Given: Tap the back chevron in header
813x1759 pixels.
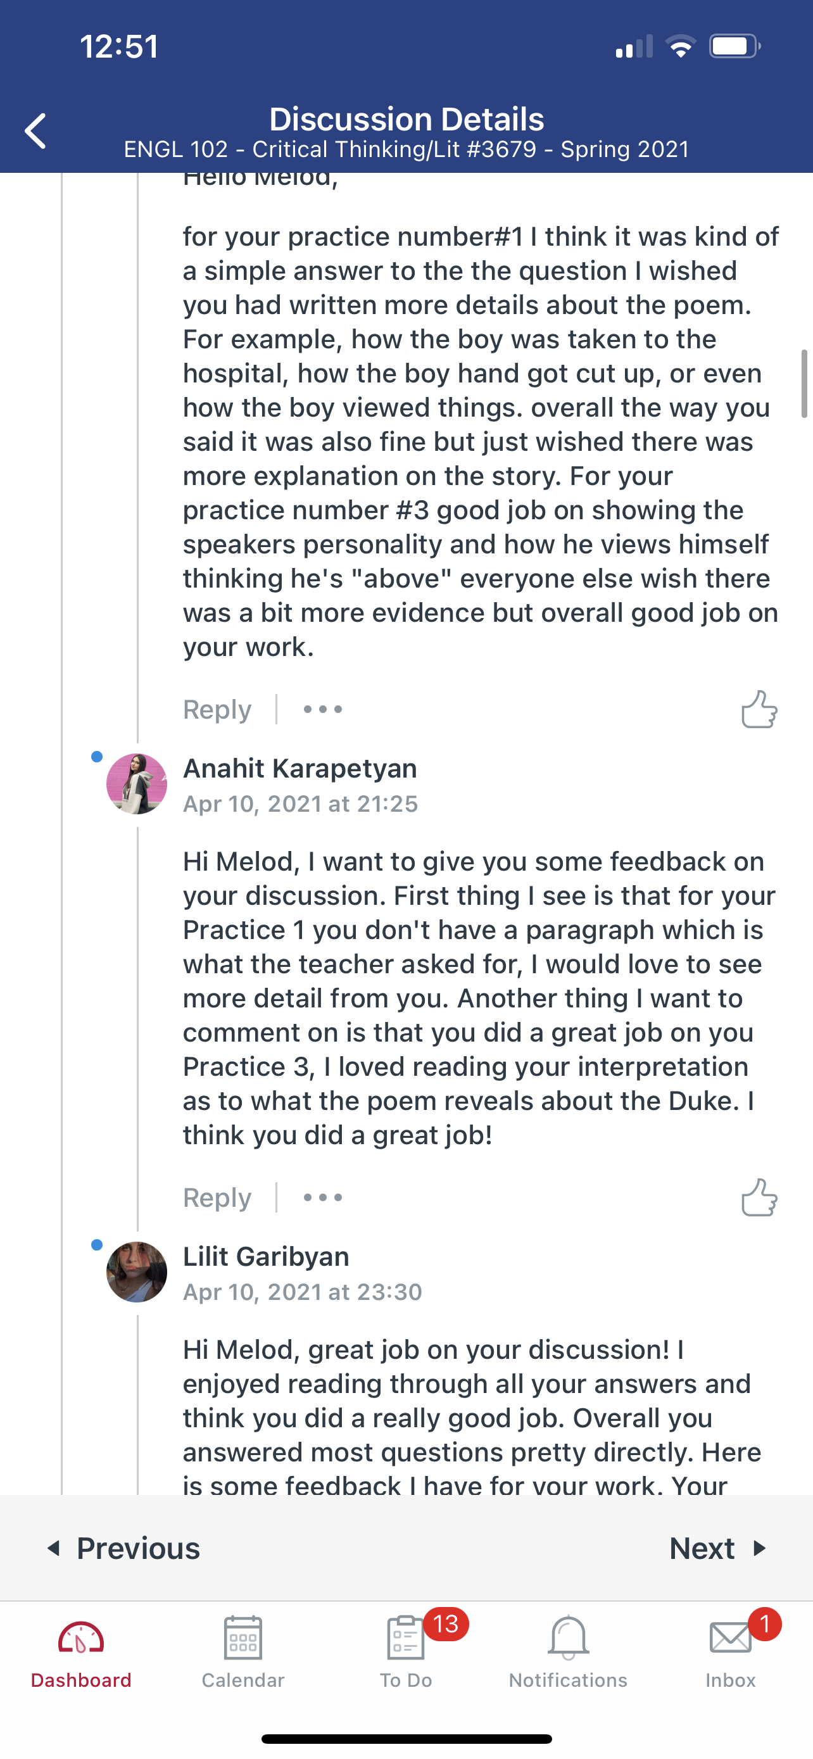Looking at the screenshot, I should 35,130.
